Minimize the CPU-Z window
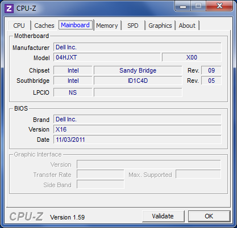 182,6
